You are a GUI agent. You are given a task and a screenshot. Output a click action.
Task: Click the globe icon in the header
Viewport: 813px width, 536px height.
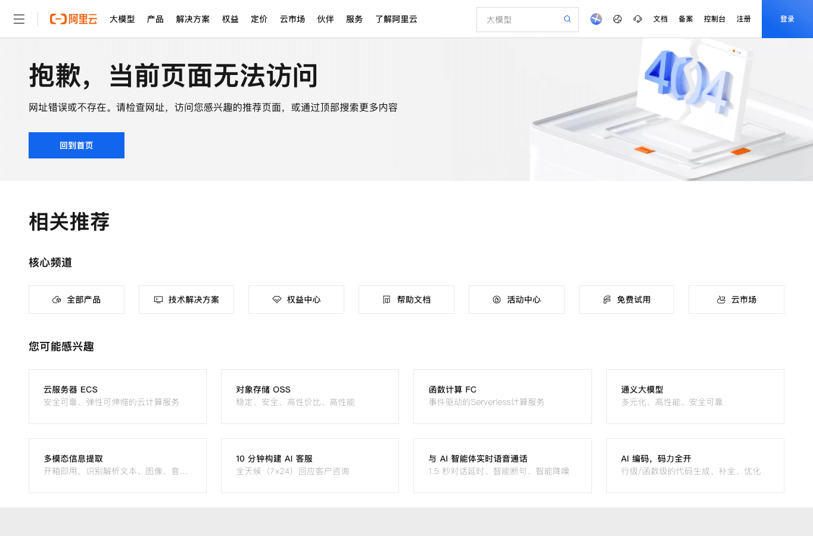618,19
